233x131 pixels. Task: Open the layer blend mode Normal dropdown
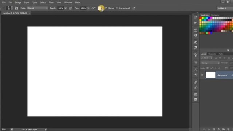tap(210, 63)
